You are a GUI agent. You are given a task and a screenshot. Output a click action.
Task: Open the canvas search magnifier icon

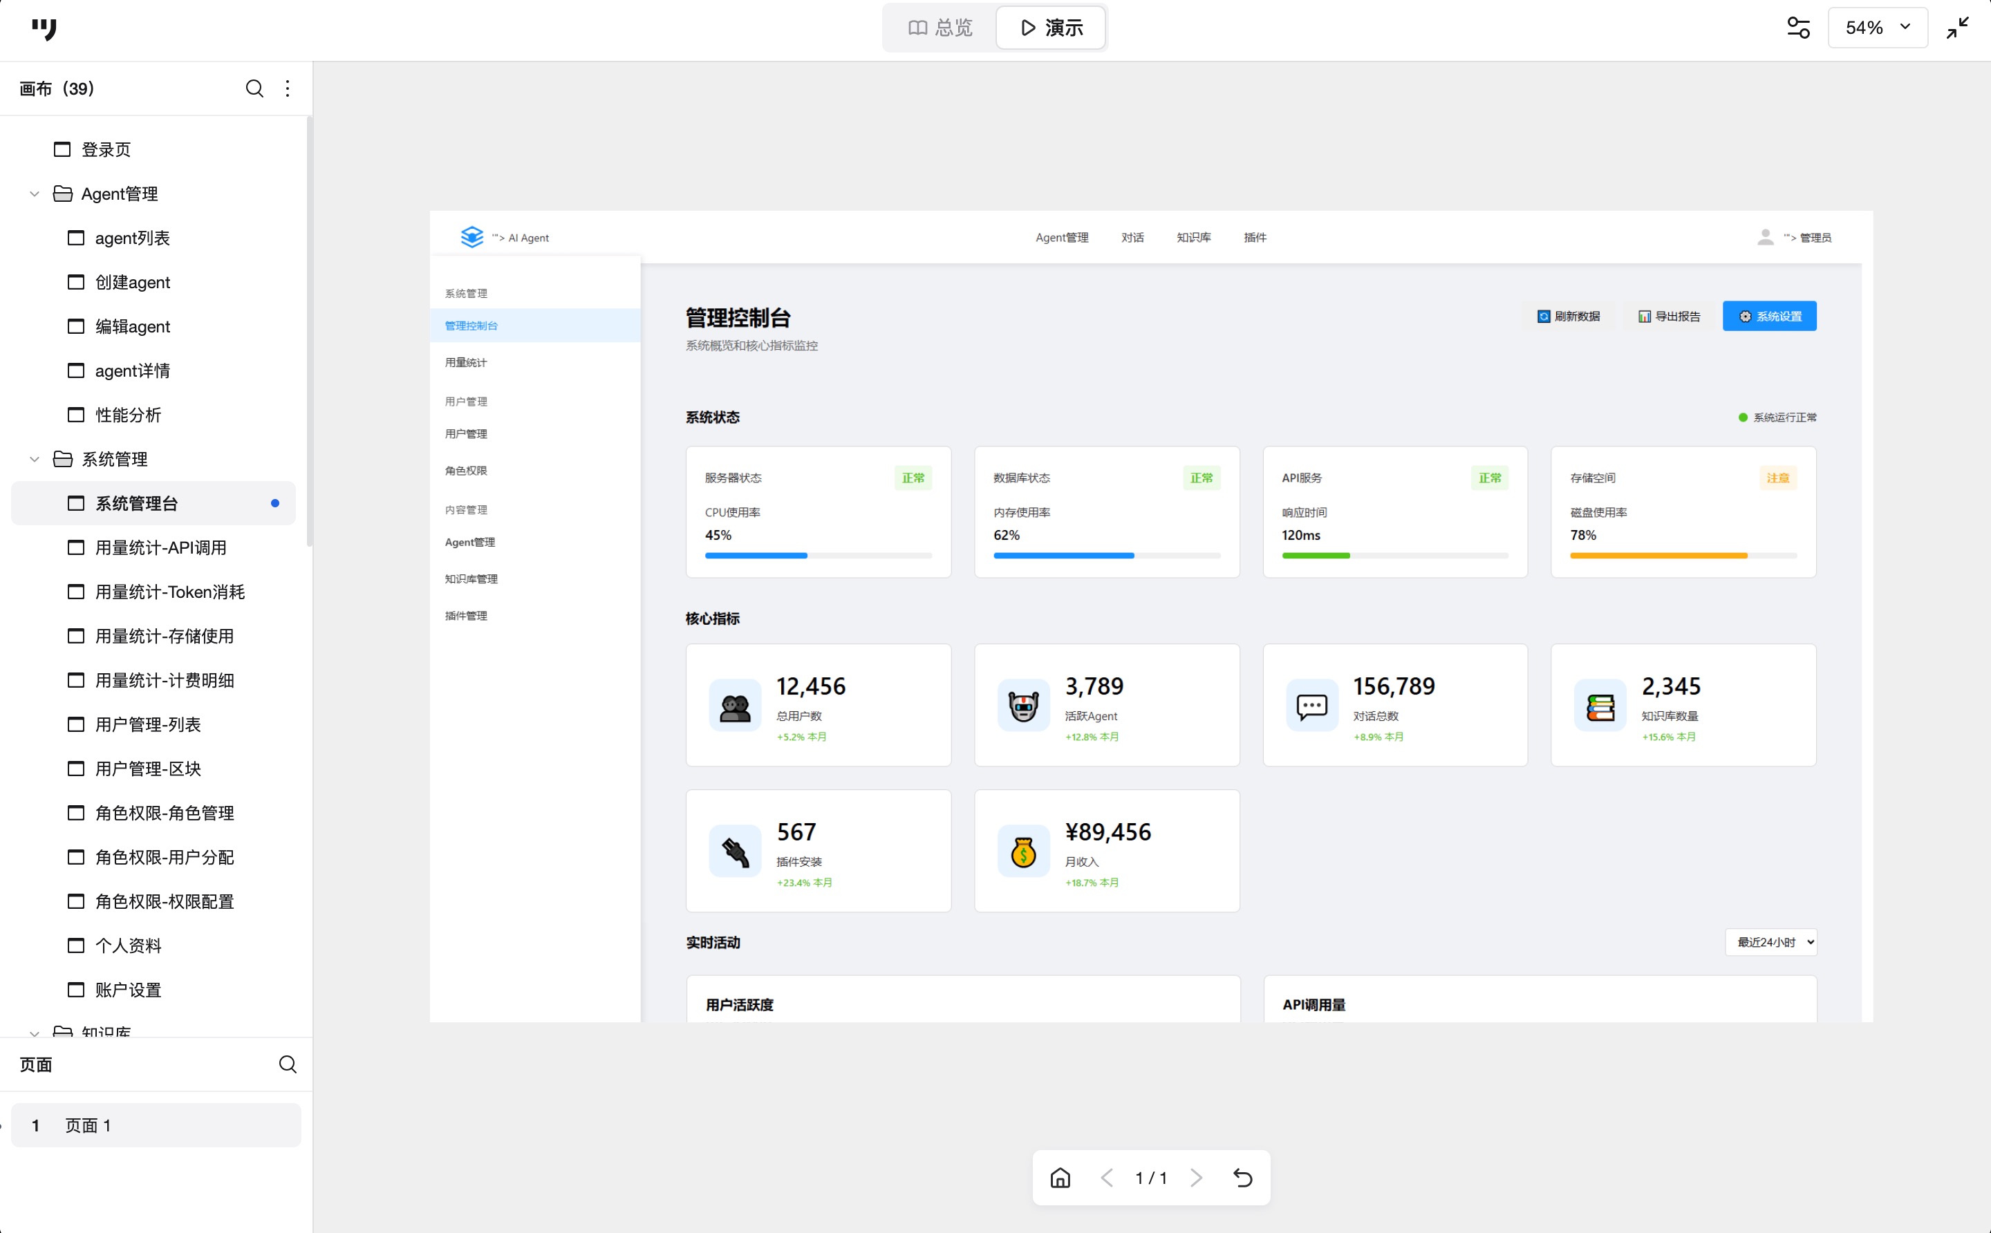(x=254, y=88)
